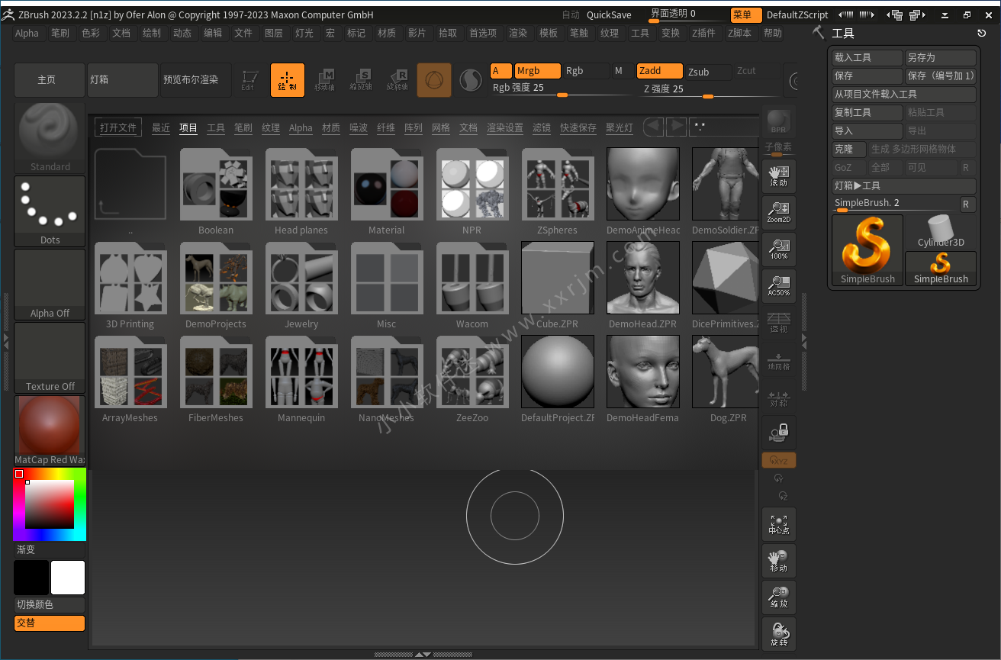Click the BPR render icon
The image size is (1001, 660).
pos(778,121)
